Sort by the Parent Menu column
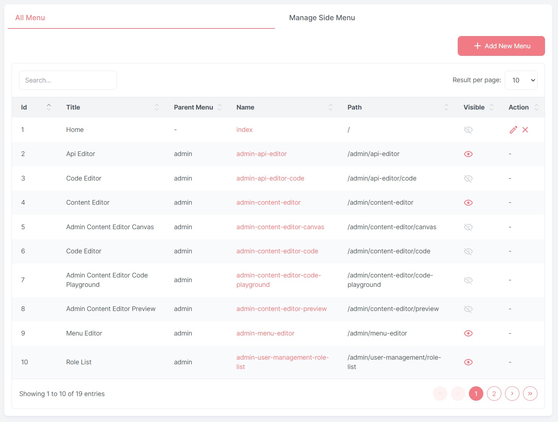This screenshot has width=558, height=422. 219,107
